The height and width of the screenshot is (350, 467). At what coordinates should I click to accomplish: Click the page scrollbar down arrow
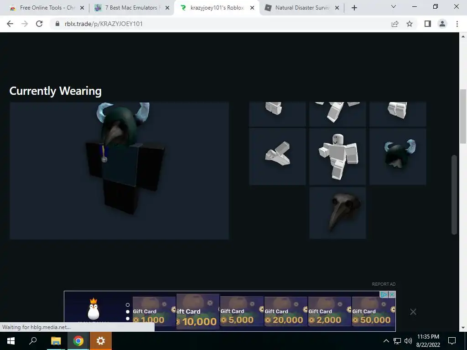point(463,328)
